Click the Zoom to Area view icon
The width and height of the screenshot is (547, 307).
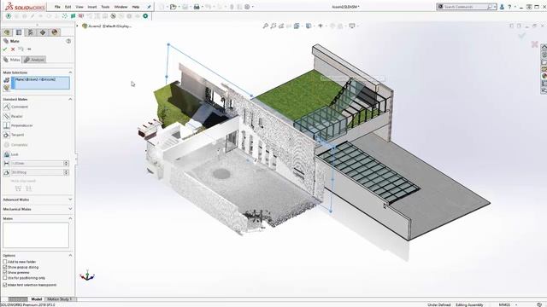point(273,26)
